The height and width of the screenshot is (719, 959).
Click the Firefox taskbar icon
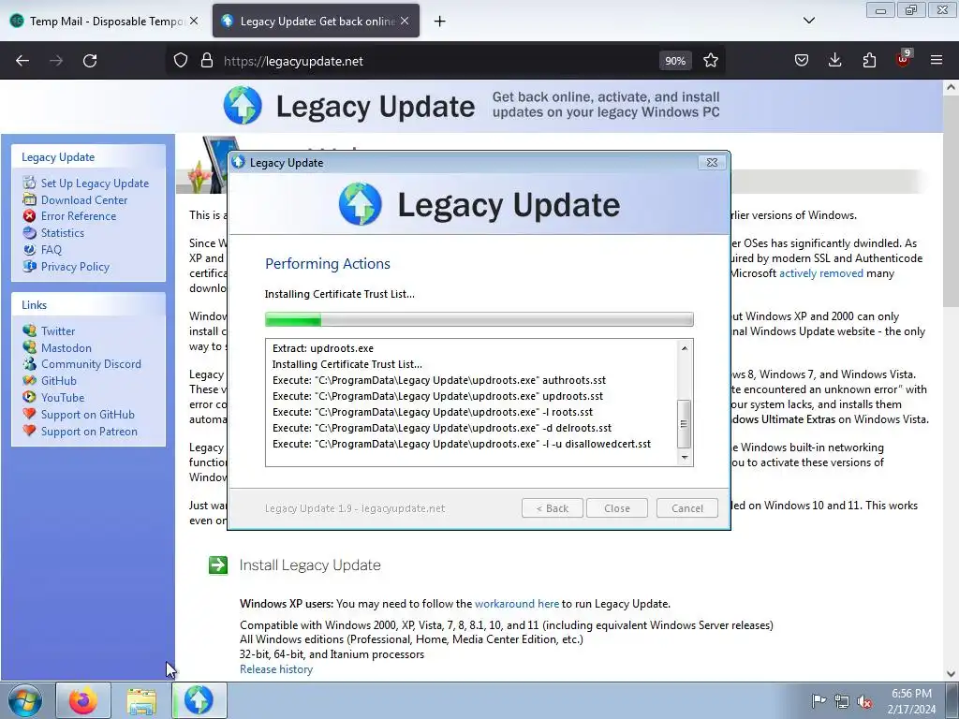point(83,700)
